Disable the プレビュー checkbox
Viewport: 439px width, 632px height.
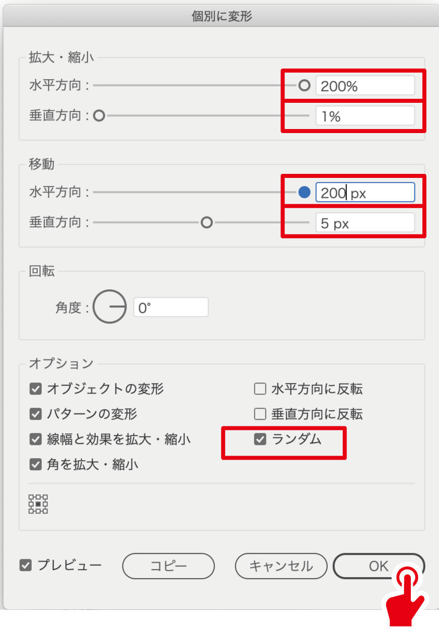(x=25, y=565)
